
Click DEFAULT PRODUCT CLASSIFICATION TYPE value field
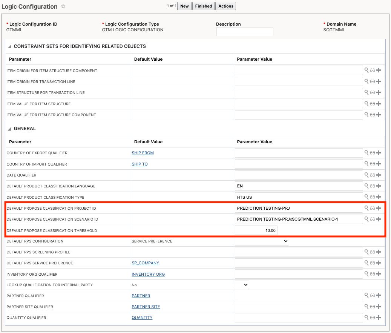click(299, 197)
